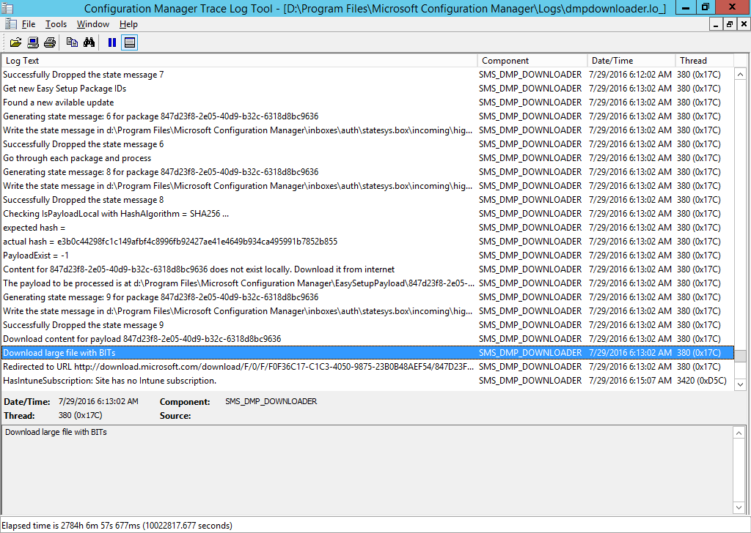Click the Print toolbar icon
751x533 pixels.
(x=50, y=42)
